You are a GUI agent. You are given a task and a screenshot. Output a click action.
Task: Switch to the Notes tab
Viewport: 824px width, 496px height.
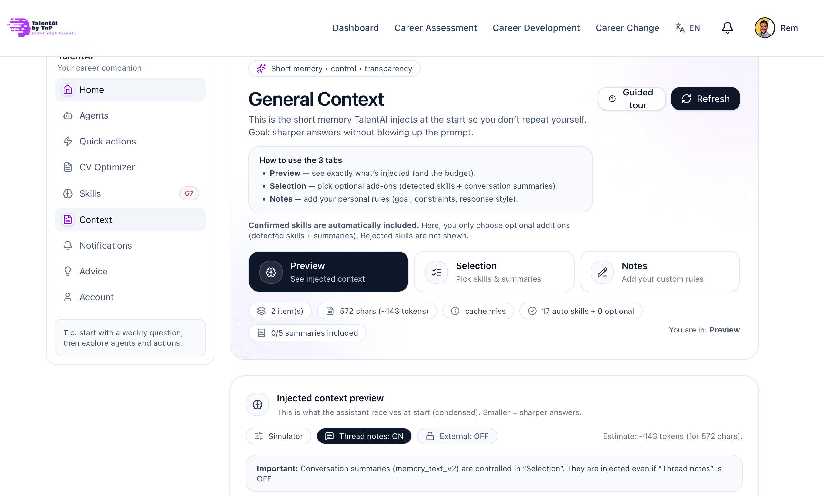point(659,272)
